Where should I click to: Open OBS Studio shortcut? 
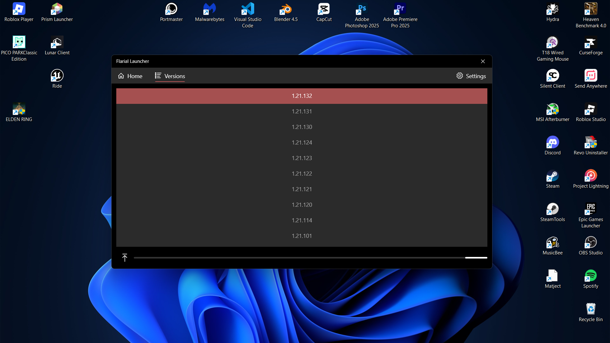point(591,243)
